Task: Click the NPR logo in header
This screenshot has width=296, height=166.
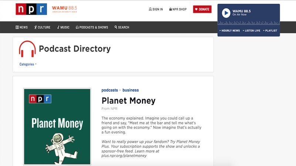Action: (x=31, y=9)
